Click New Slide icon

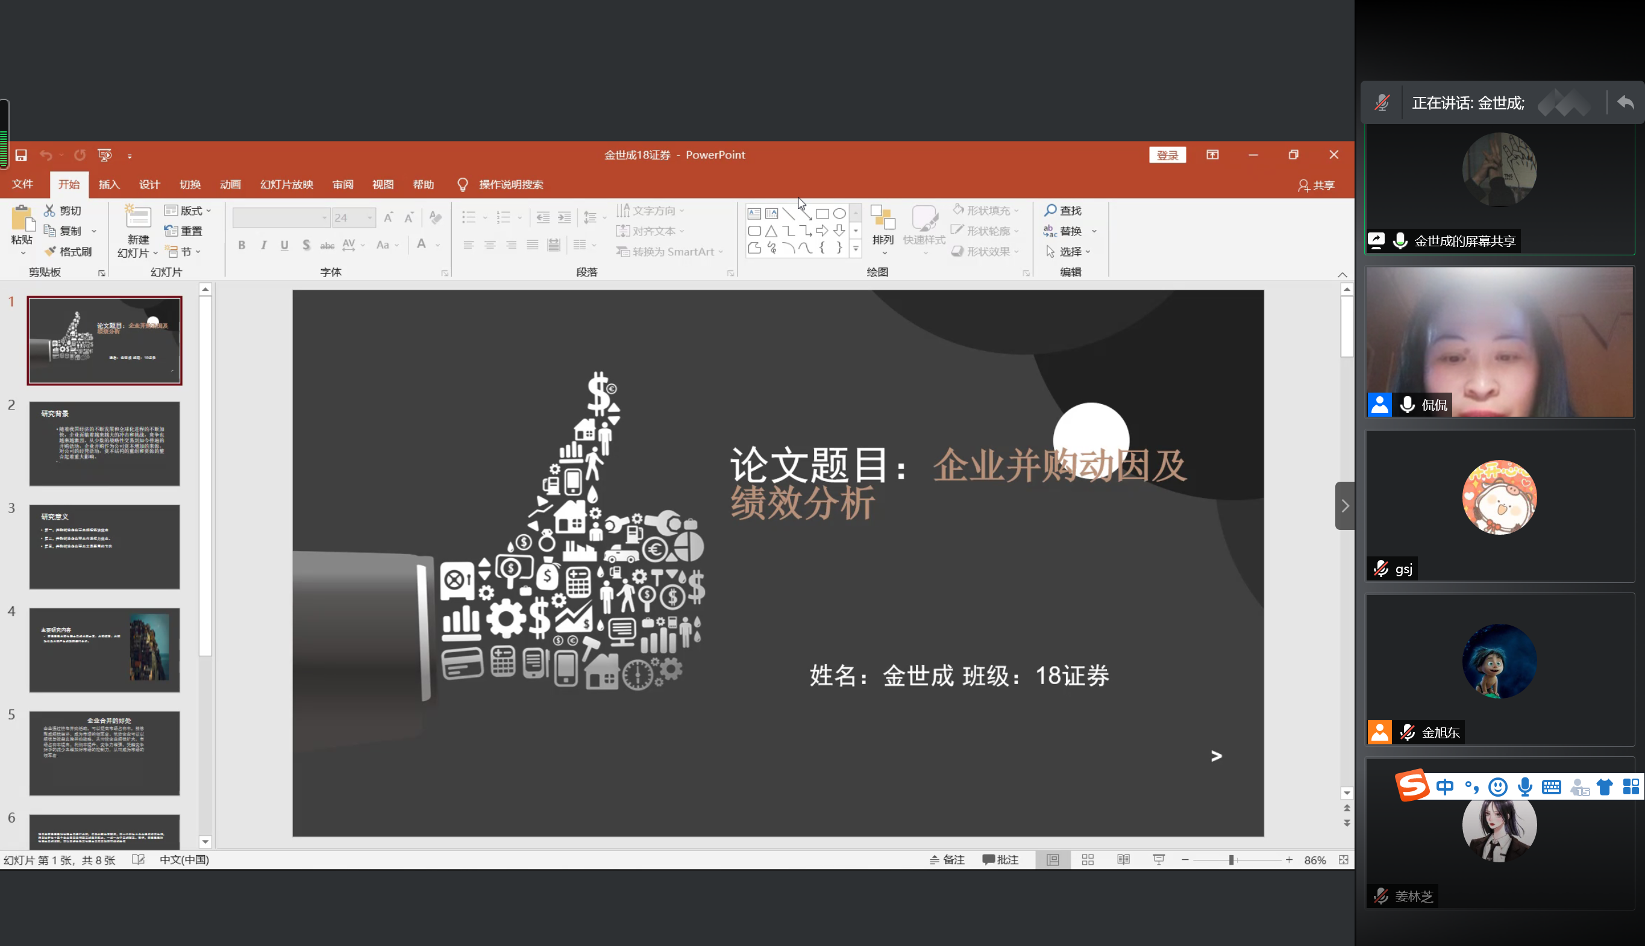coord(138,217)
